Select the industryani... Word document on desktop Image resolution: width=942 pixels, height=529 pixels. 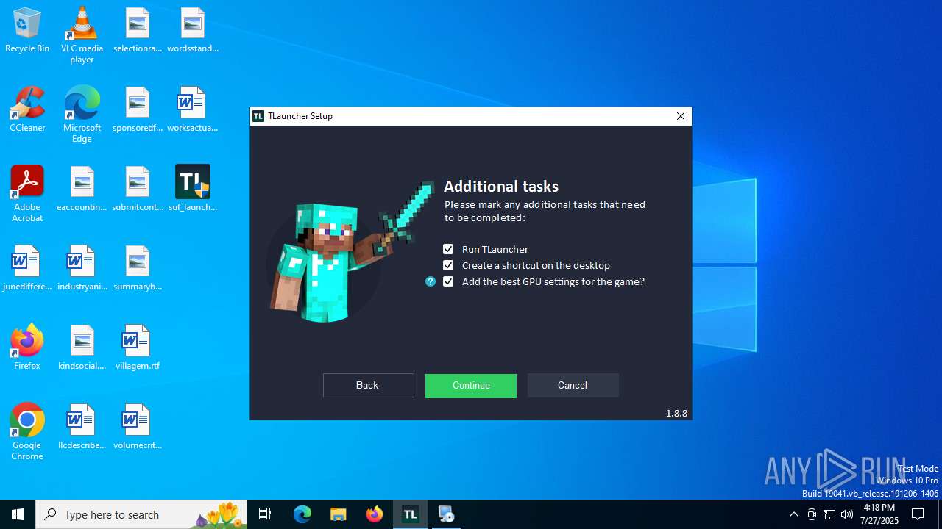tap(82, 268)
